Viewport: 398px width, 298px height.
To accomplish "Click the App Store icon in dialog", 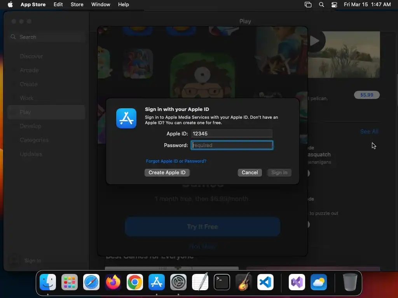I will point(126,118).
